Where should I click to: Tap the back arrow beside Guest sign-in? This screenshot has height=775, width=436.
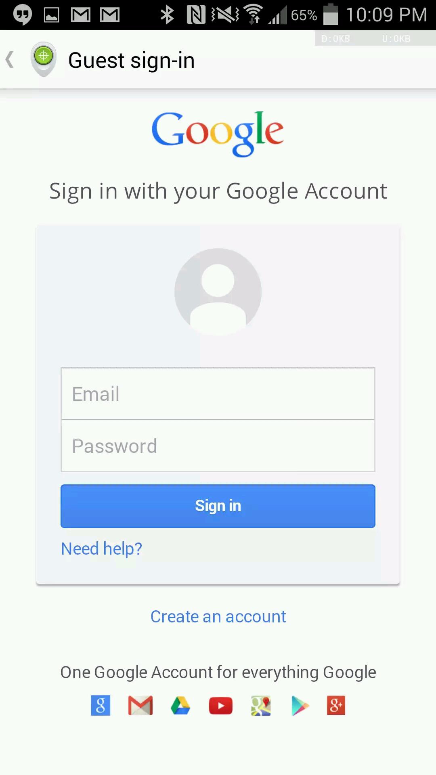pyautogui.click(x=10, y=60)
